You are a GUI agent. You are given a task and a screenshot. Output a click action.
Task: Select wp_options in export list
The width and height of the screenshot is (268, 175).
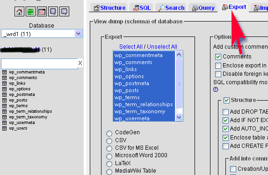click(144, 76)
